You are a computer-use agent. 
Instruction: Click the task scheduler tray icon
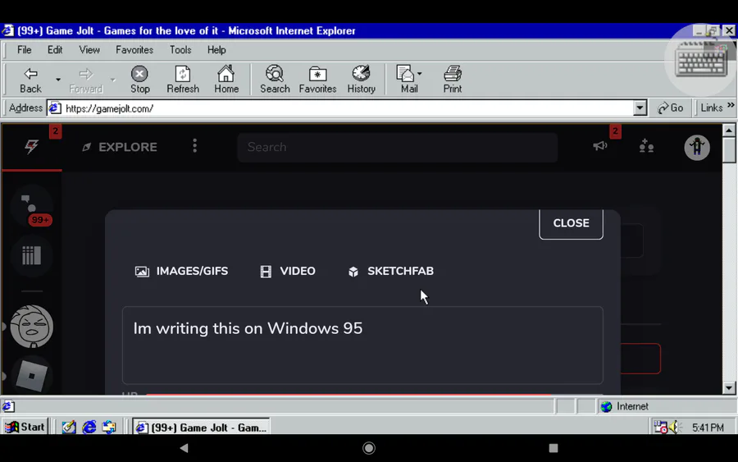(660, 428)
